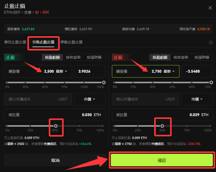Close the 止盈止損 dialog with X

pyautogui.click(x=210, y=8)
